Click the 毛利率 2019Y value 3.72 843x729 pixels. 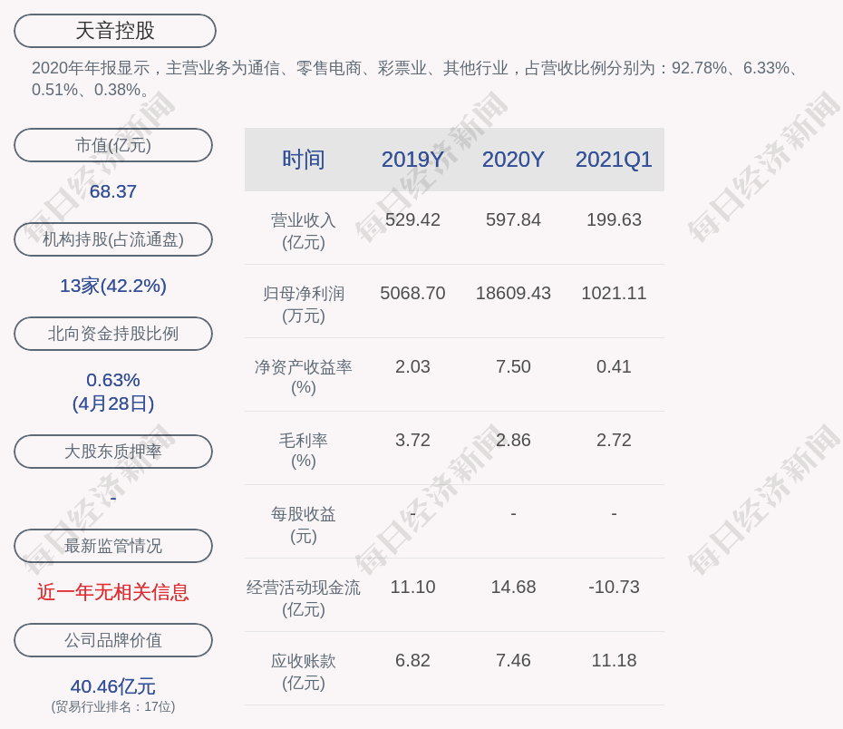coord(412,440)
